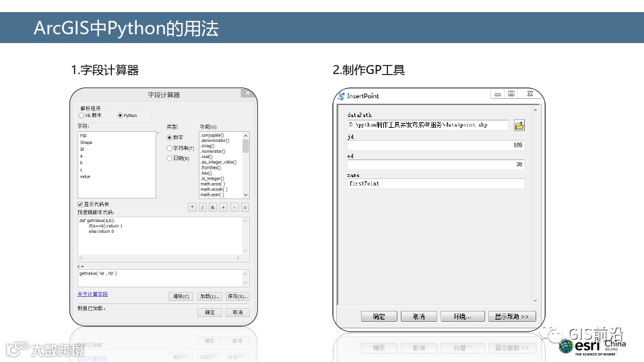Close the InsertPoint dialog window
The image size is (644, 362).
point(530,94)
